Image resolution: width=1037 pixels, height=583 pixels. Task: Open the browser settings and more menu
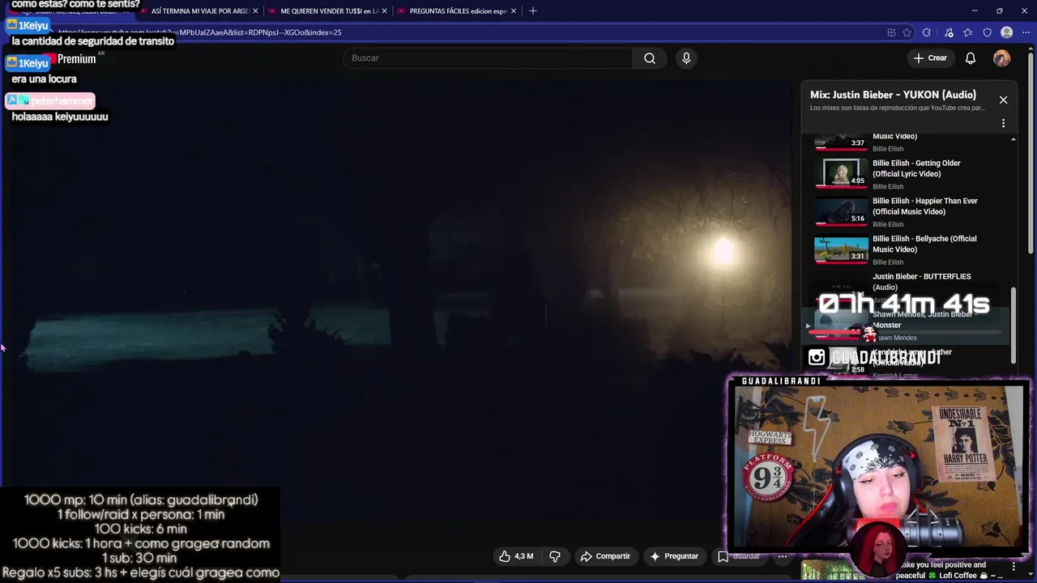tap(1026, 32)
